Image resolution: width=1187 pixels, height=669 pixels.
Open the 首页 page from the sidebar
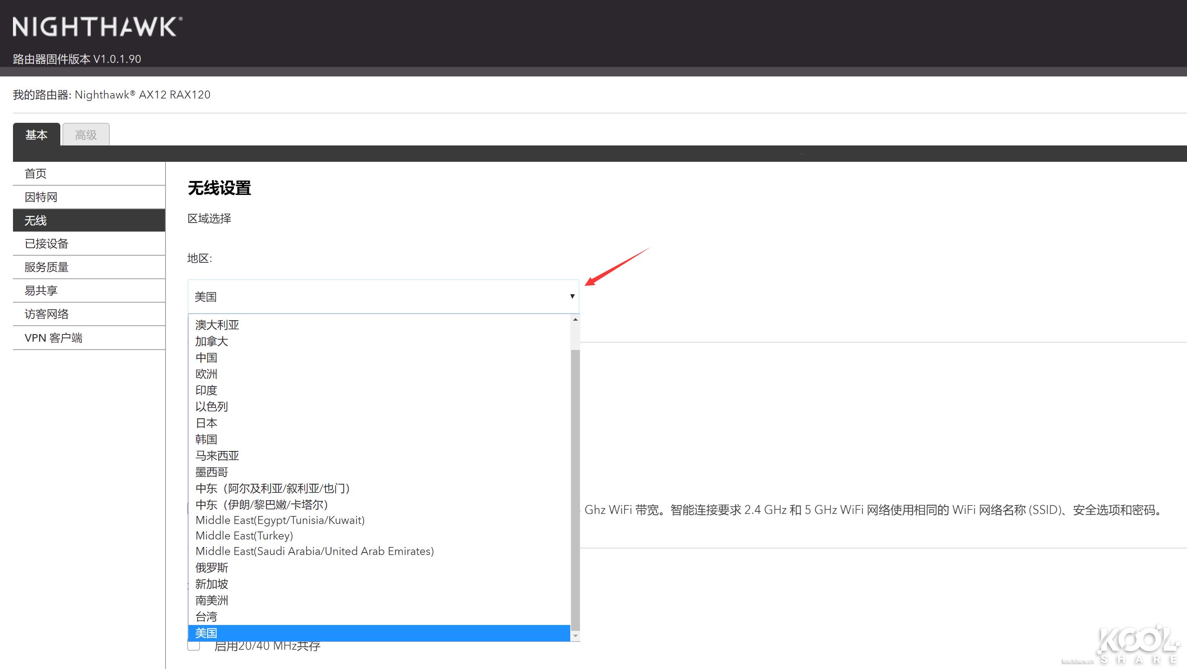pyautogui.click(x=36, y=174)
